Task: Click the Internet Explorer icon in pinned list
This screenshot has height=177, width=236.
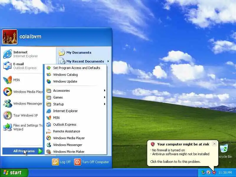Action: 7,54
